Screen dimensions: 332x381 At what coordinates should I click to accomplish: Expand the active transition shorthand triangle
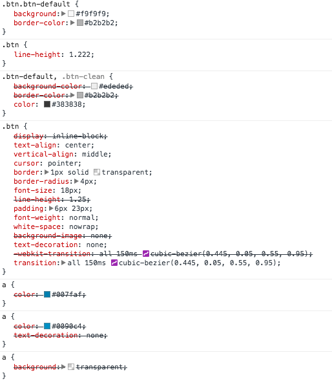(x=63, y=263)
